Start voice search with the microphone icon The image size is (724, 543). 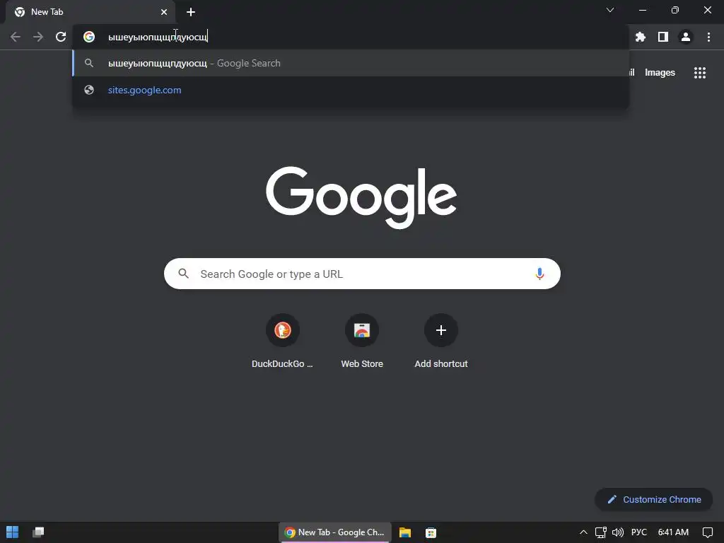click(x=539, y=274)
